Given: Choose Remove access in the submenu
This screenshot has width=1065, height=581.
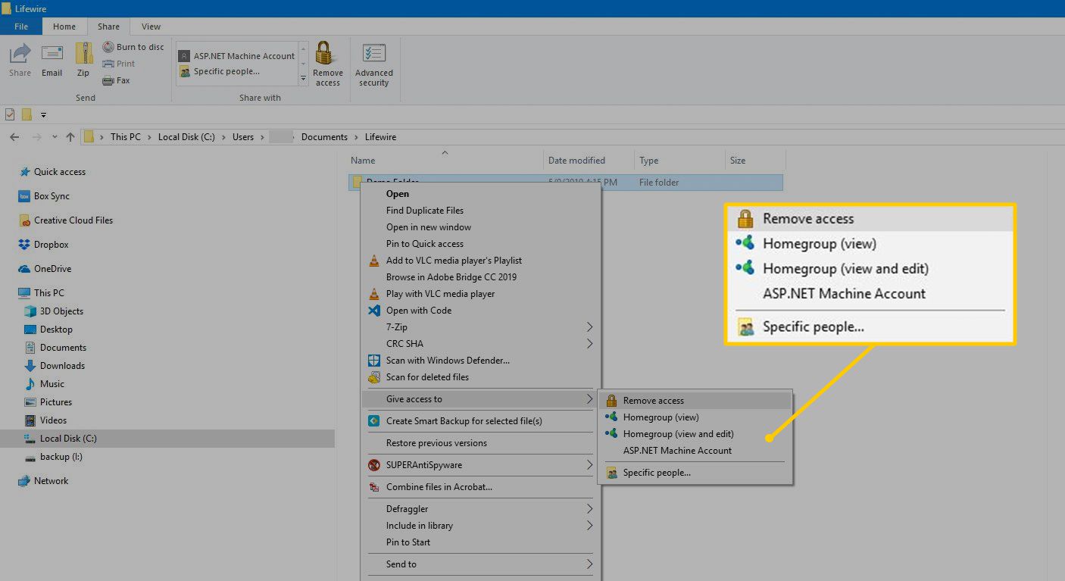Looking at the screenshot, I should [x=695, y=401].
